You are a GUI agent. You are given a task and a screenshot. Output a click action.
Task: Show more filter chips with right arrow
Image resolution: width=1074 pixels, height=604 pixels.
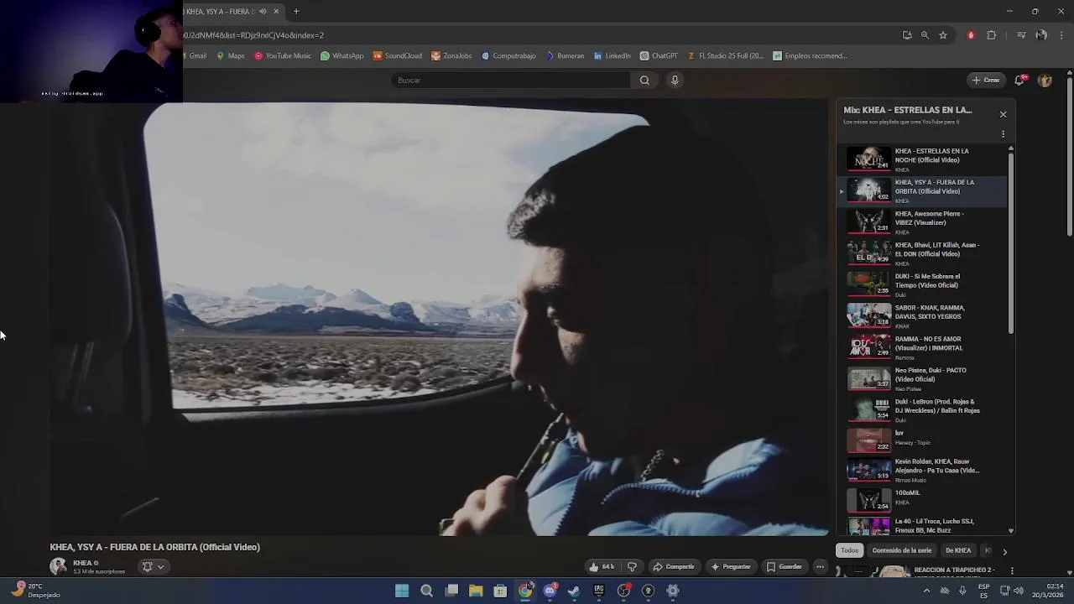pos(1004,552)
